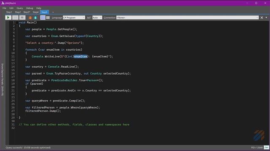
Task: Open the File menu
Action: click(5, 8)
